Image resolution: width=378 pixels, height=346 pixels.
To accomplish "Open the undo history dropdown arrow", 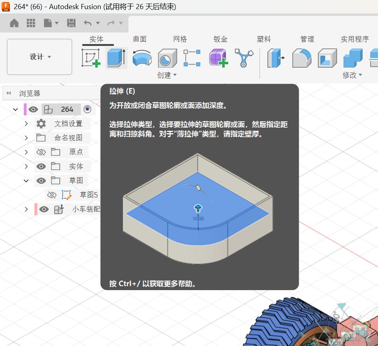I will pyautogui.click(x=97, y=23).
